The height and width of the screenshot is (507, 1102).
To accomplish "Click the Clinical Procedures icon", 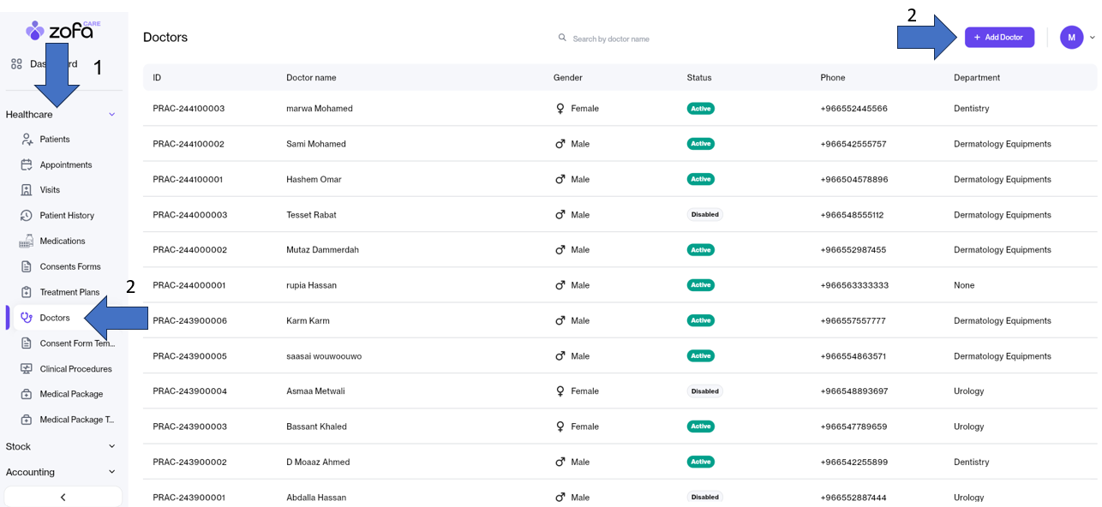I will [27, 369].
